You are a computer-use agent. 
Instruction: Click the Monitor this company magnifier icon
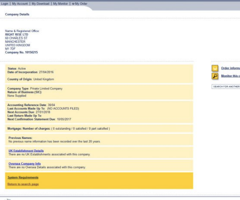215,76
